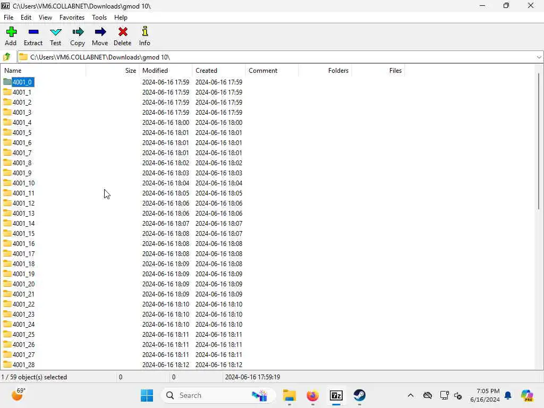Click the Comment column header
Screen dimensions: 544x408
(x=271, y=71)
